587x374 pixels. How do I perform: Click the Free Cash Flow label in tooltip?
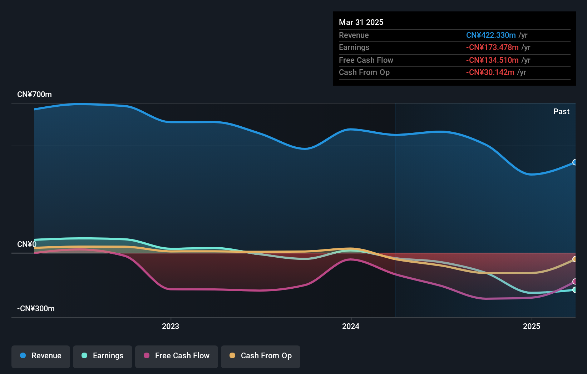click(x=366, y=60)
